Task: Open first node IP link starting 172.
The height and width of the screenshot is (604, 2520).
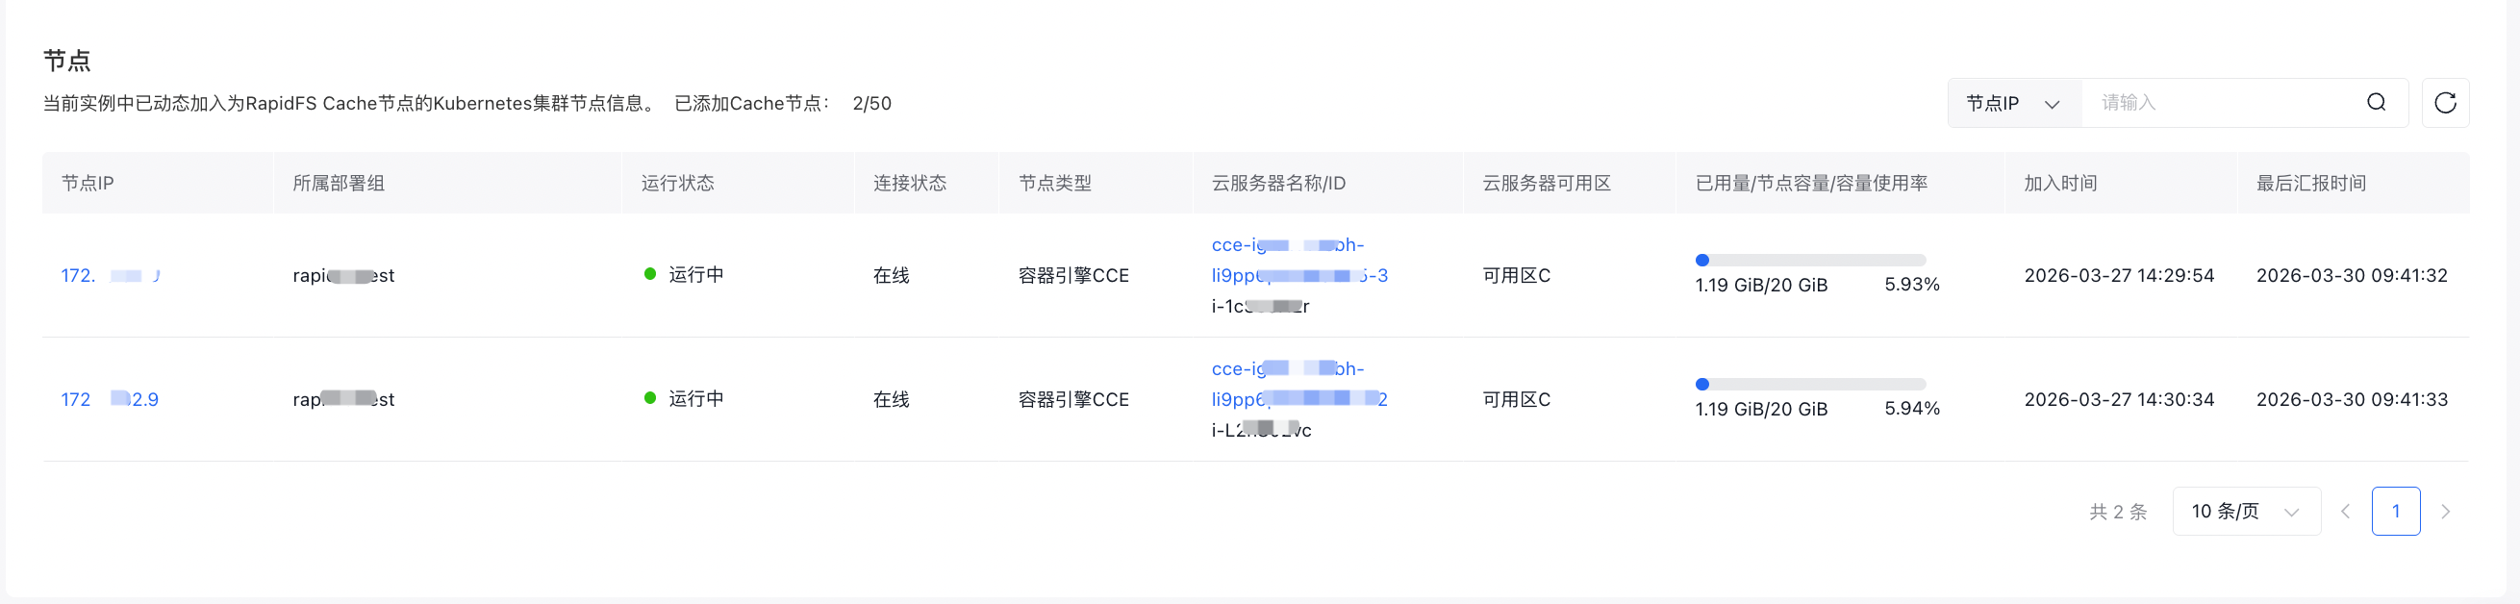Action: click(x=111, y=275)
